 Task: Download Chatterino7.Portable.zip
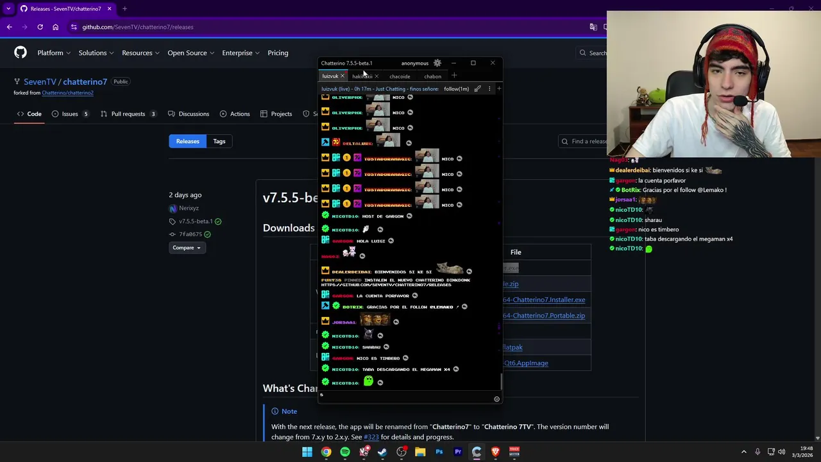[x=544, y=316]
